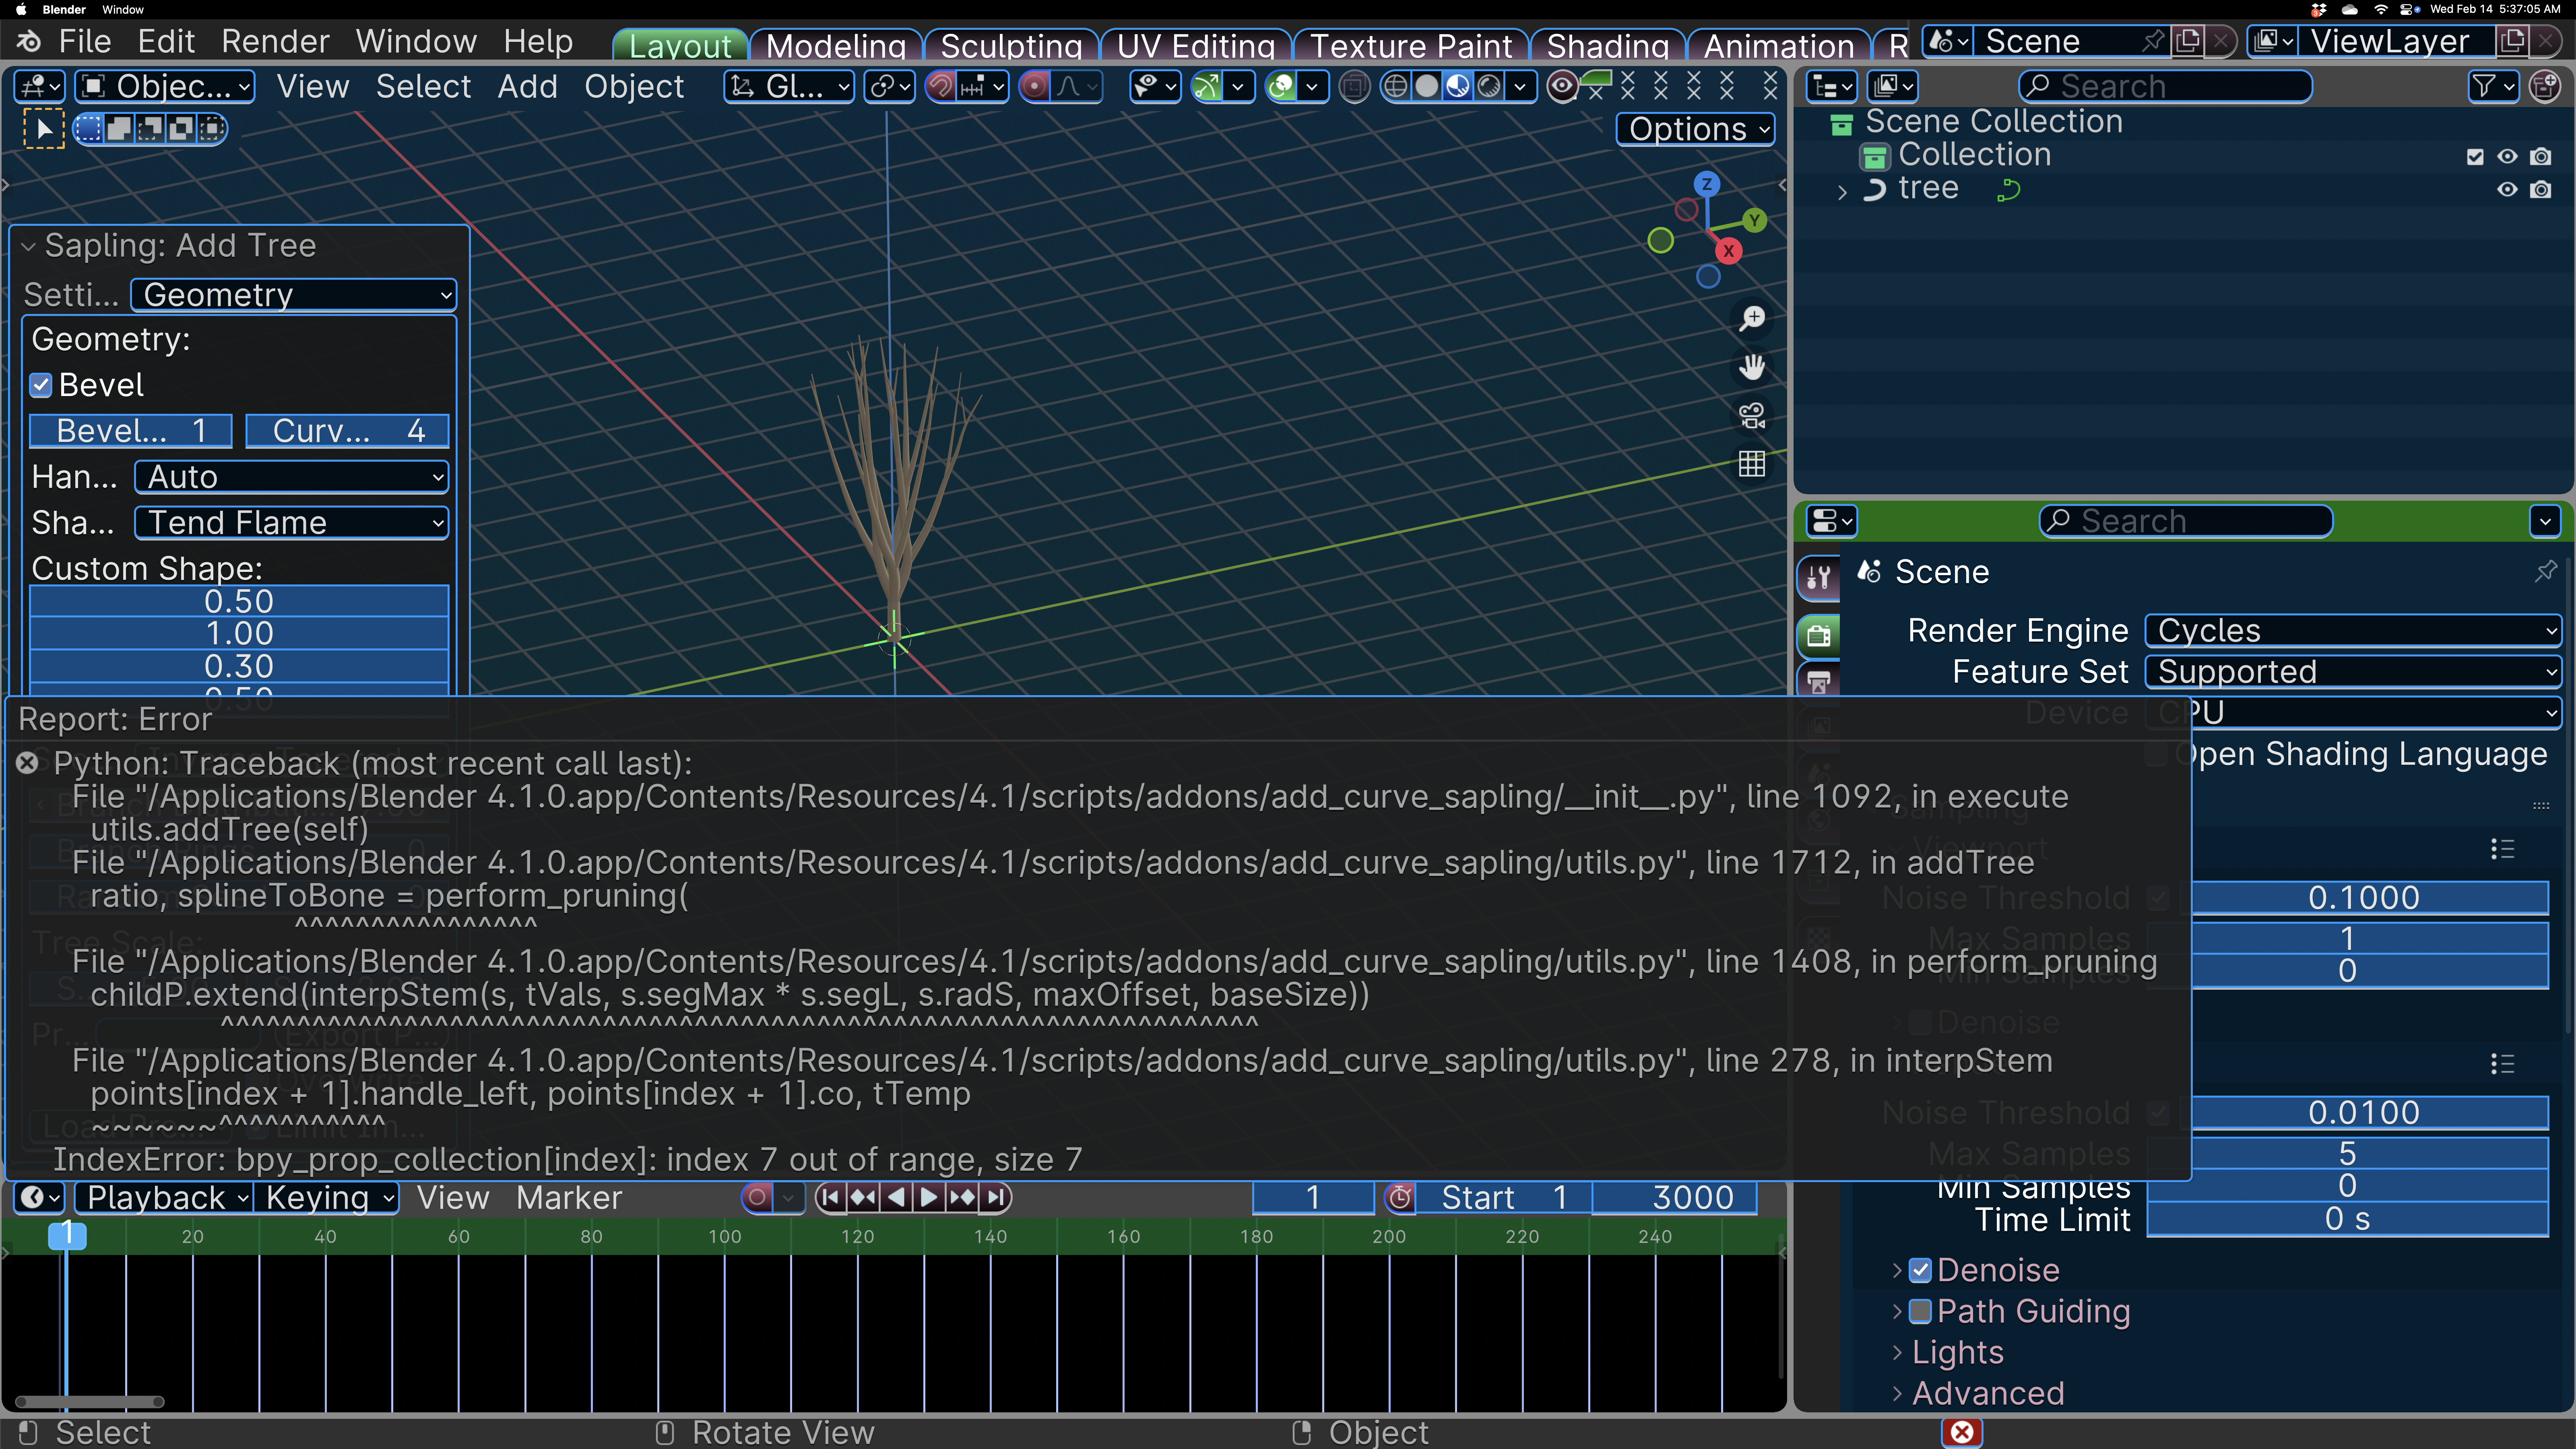Toggle auto keying record button in timeline
The height and width of the screenshot is (1449, 2576).
tap(758, 1197)
